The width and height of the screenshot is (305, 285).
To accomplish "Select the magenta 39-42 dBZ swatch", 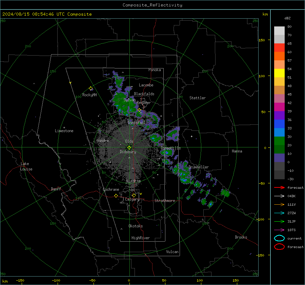I will (279, 107).
